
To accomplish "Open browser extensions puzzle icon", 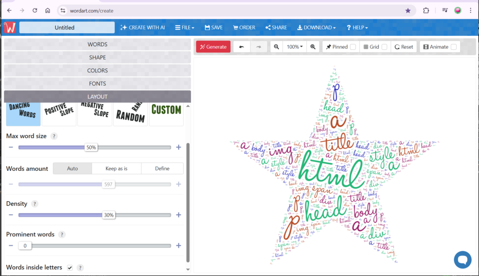I will (426, 10).
